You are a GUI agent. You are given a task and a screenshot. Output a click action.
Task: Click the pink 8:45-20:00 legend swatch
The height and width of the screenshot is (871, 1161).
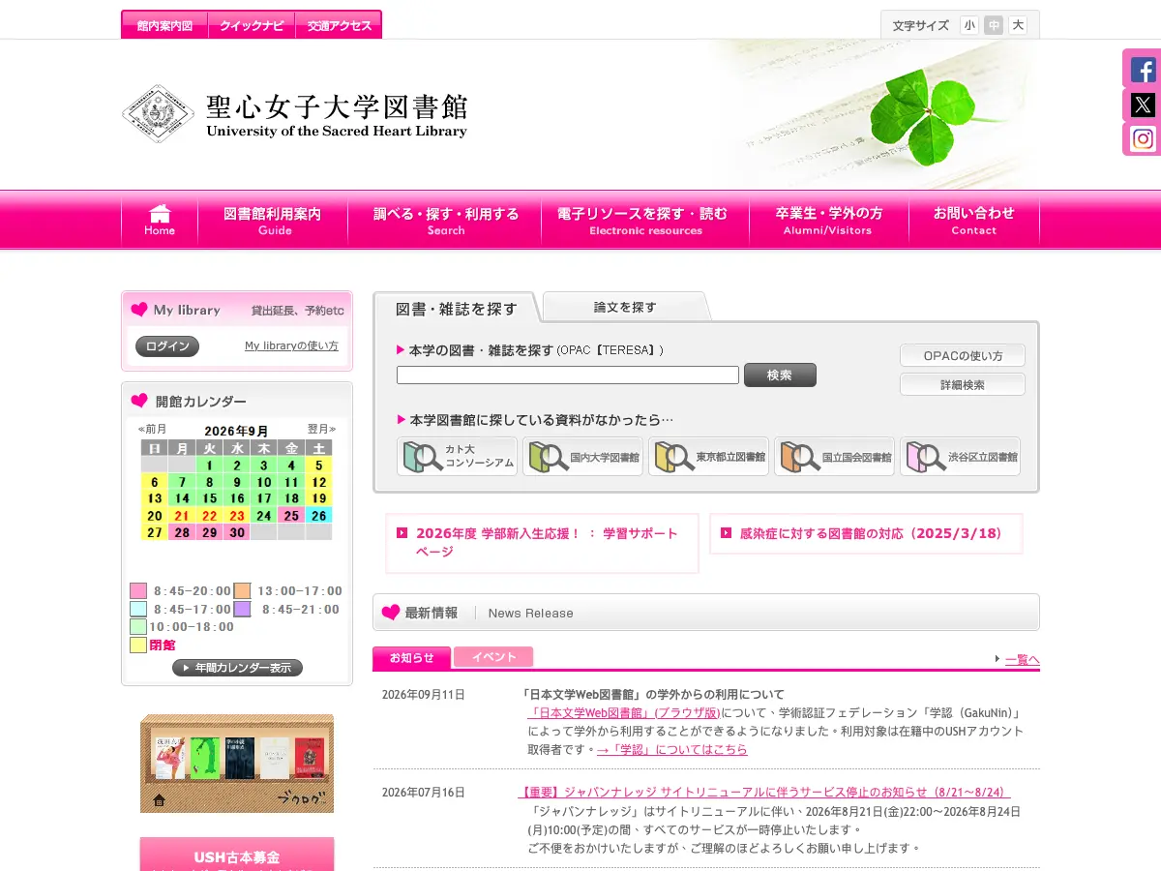[138, 591]
